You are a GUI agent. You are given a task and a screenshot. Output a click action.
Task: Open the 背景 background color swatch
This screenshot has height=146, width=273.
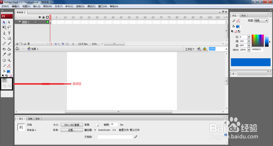[x=97, y=125]
